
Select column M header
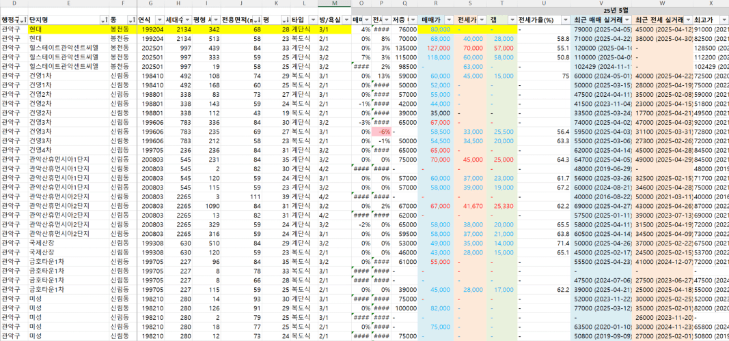335,4
